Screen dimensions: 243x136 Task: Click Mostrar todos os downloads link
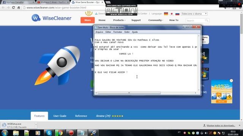[x=221, y=125]
